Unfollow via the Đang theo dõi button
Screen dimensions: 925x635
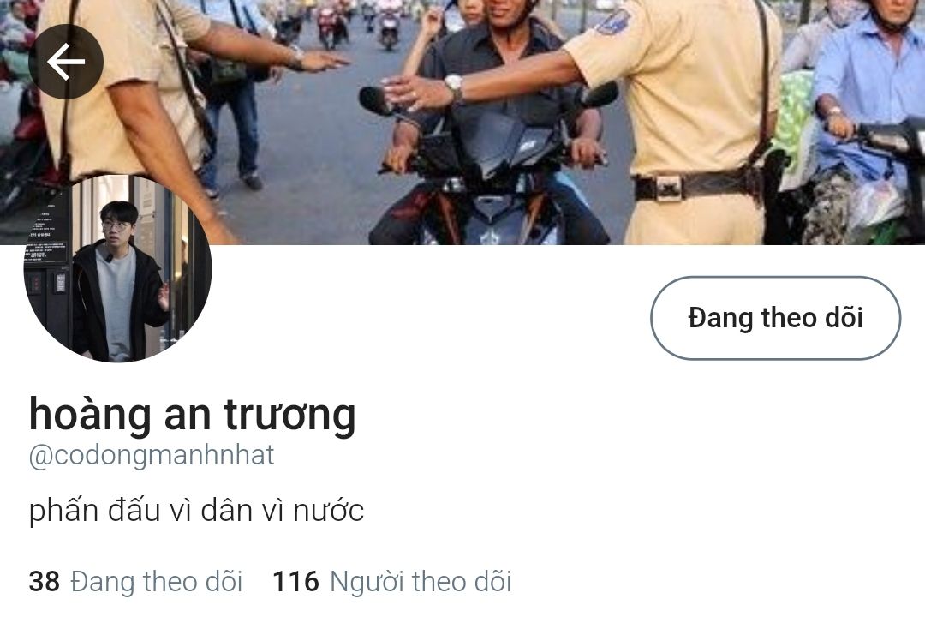tap(775, 318)
